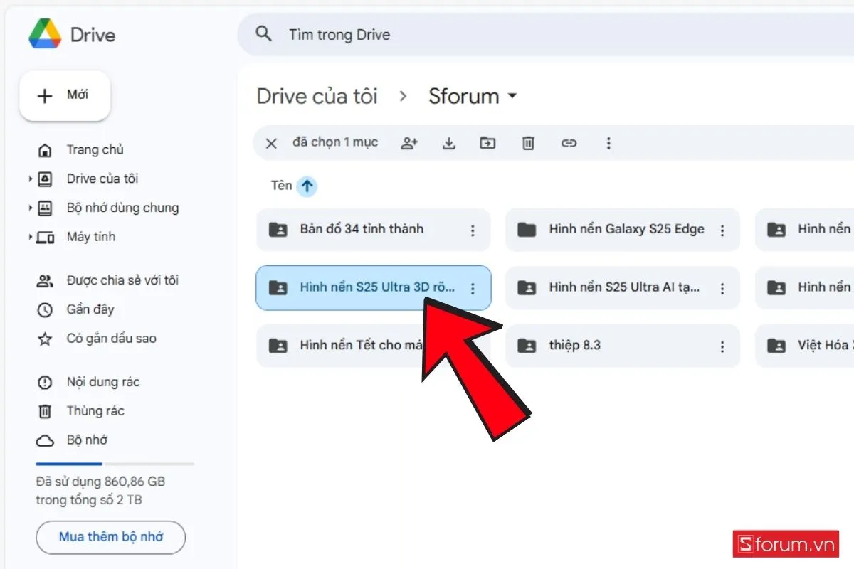Click the storage usage progress bar
Image resolution: width=854 pixels, height=569 pixels.
pyautogui.click(x=114, y=464)
